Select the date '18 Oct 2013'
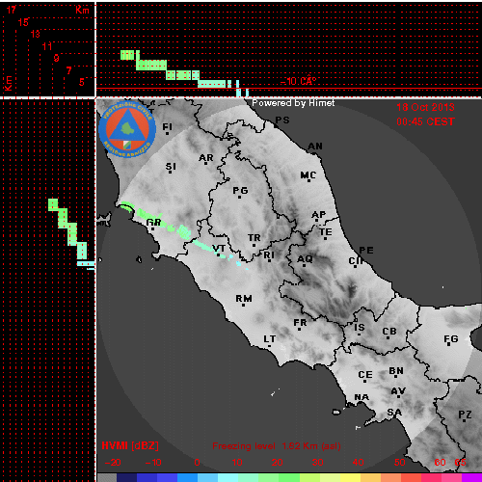Image resolution: width=482 pixels, height=482 pixels. [425, 107]
